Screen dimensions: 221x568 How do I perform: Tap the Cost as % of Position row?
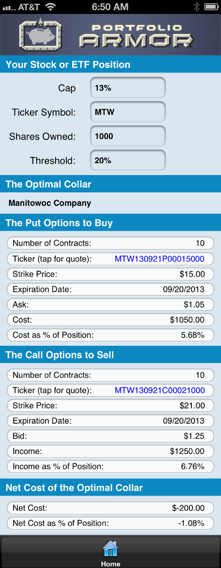tap(110, 335)
